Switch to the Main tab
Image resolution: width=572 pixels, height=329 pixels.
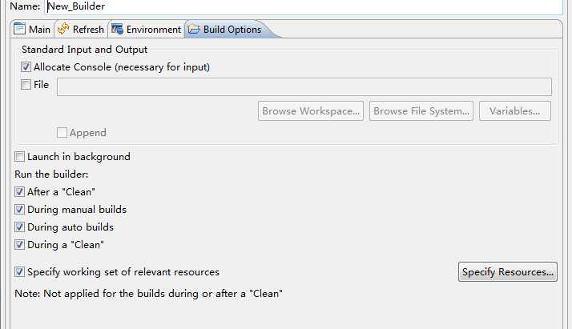32,29
